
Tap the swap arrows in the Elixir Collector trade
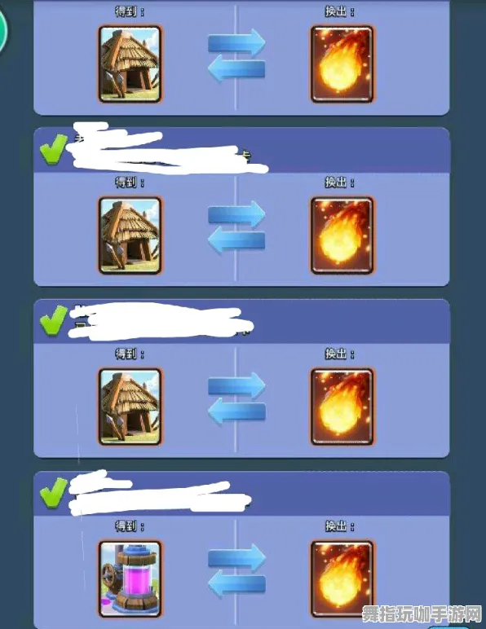pyautogui.click(x=236, y=570)
